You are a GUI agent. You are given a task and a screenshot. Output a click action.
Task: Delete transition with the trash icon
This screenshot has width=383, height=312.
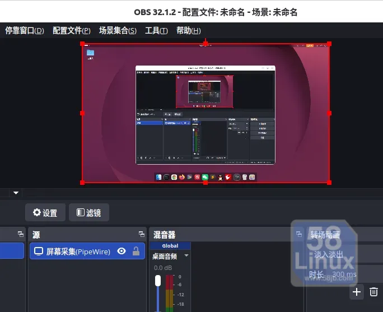[x=373, y=292]
